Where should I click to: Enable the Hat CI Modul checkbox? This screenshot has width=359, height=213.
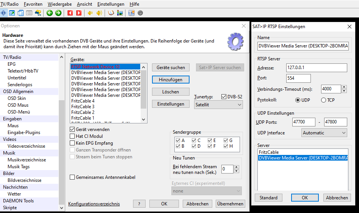[x=72, y=136]
